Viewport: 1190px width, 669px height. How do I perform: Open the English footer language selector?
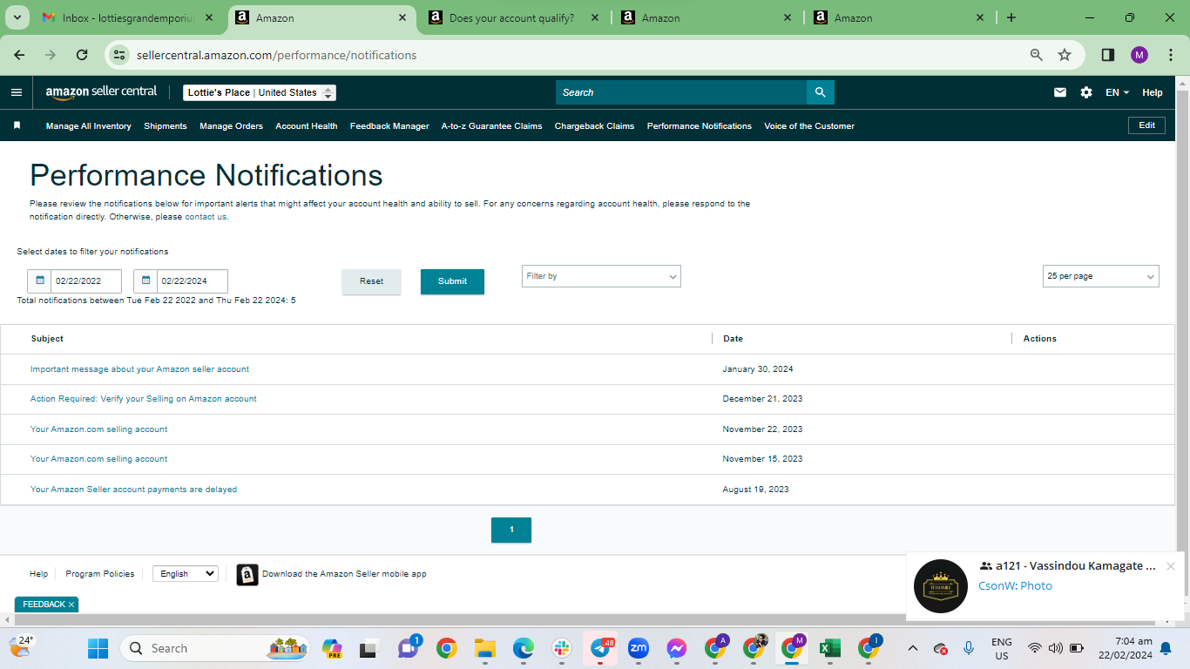pyautogui.click(x=186, y=574)
